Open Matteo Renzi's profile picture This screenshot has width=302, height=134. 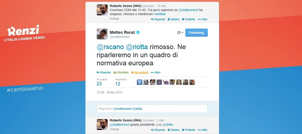102,34
